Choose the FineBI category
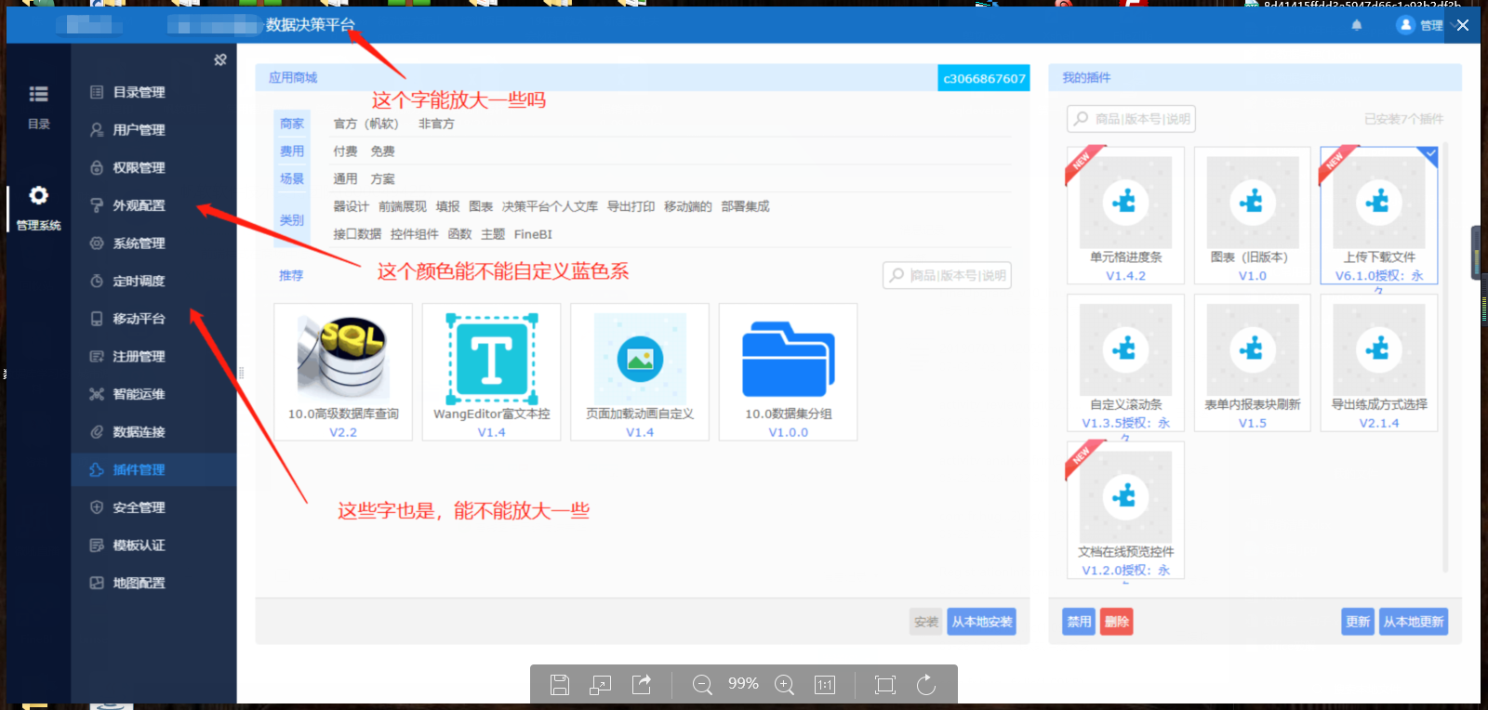This screenshot has height=710, width=1488. [533, 234]
